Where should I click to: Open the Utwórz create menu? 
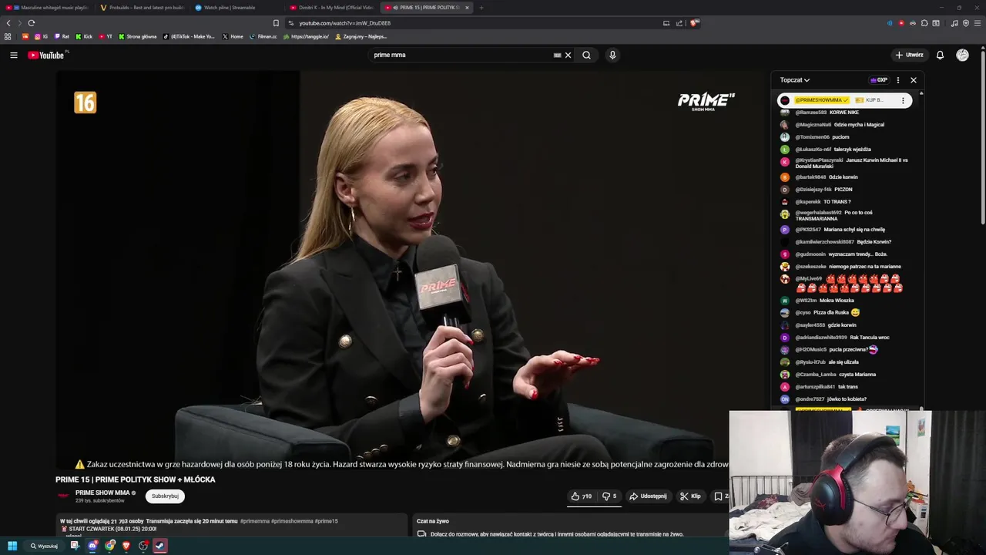pos(909,55)
